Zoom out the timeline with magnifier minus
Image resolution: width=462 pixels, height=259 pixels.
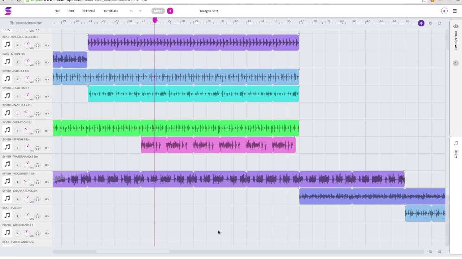coord(439,252)
